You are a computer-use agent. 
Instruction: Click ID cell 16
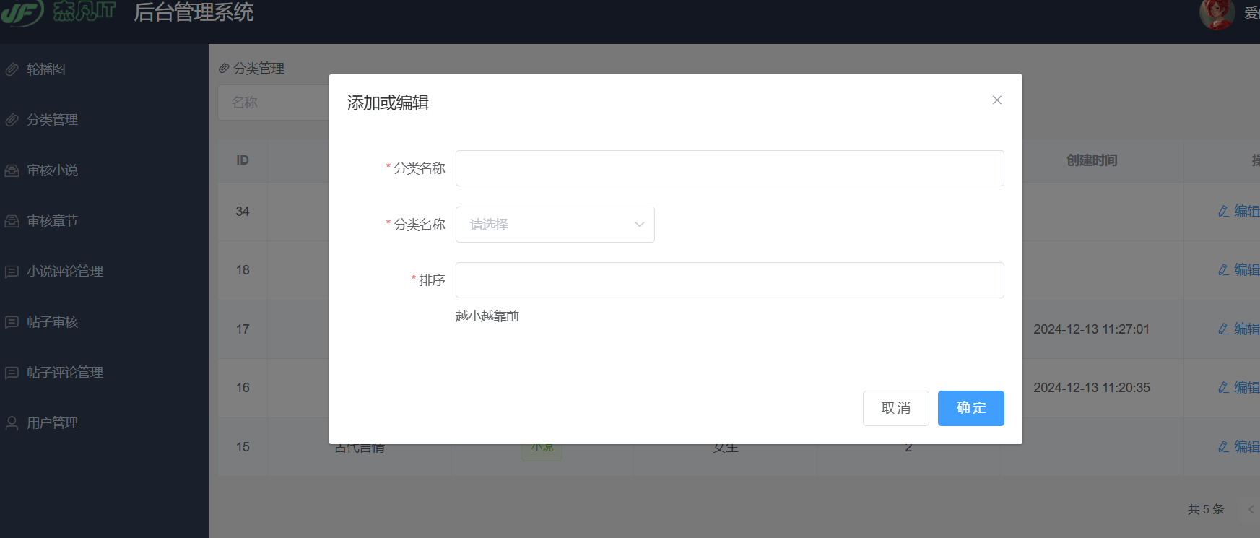tap(243, 388)
